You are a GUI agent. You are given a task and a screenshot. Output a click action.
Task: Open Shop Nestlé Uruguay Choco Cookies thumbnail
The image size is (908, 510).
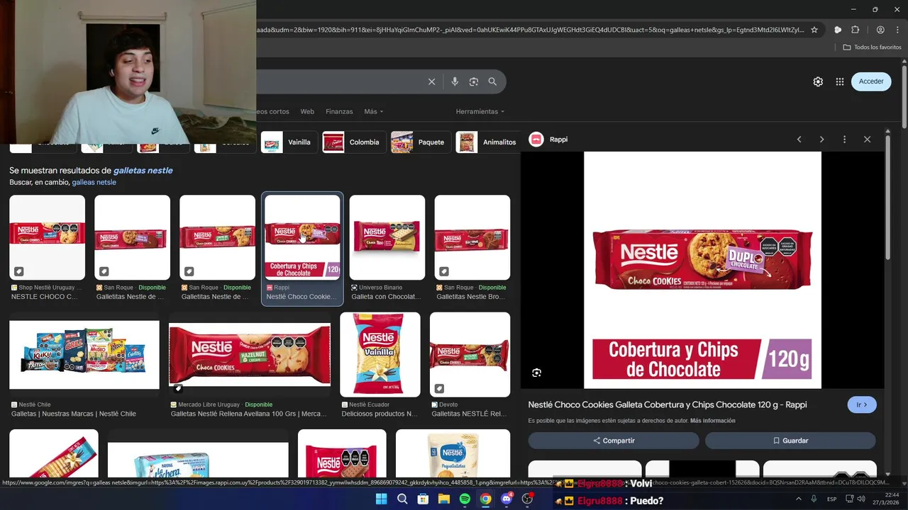coord(47,237)
